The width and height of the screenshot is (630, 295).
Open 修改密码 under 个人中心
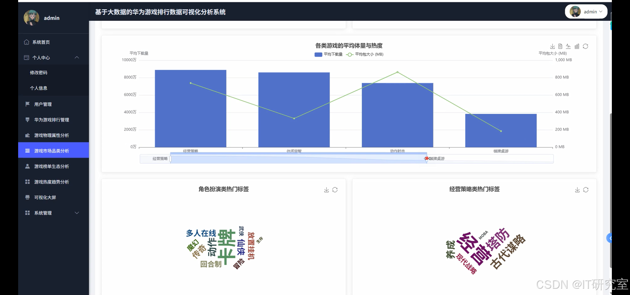(x=53, y=73)
